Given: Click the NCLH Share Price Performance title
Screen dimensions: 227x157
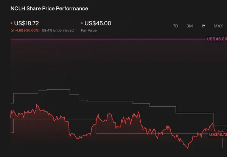Looking at the screenshot, I should pyautogui.click(x=49, y=9).
